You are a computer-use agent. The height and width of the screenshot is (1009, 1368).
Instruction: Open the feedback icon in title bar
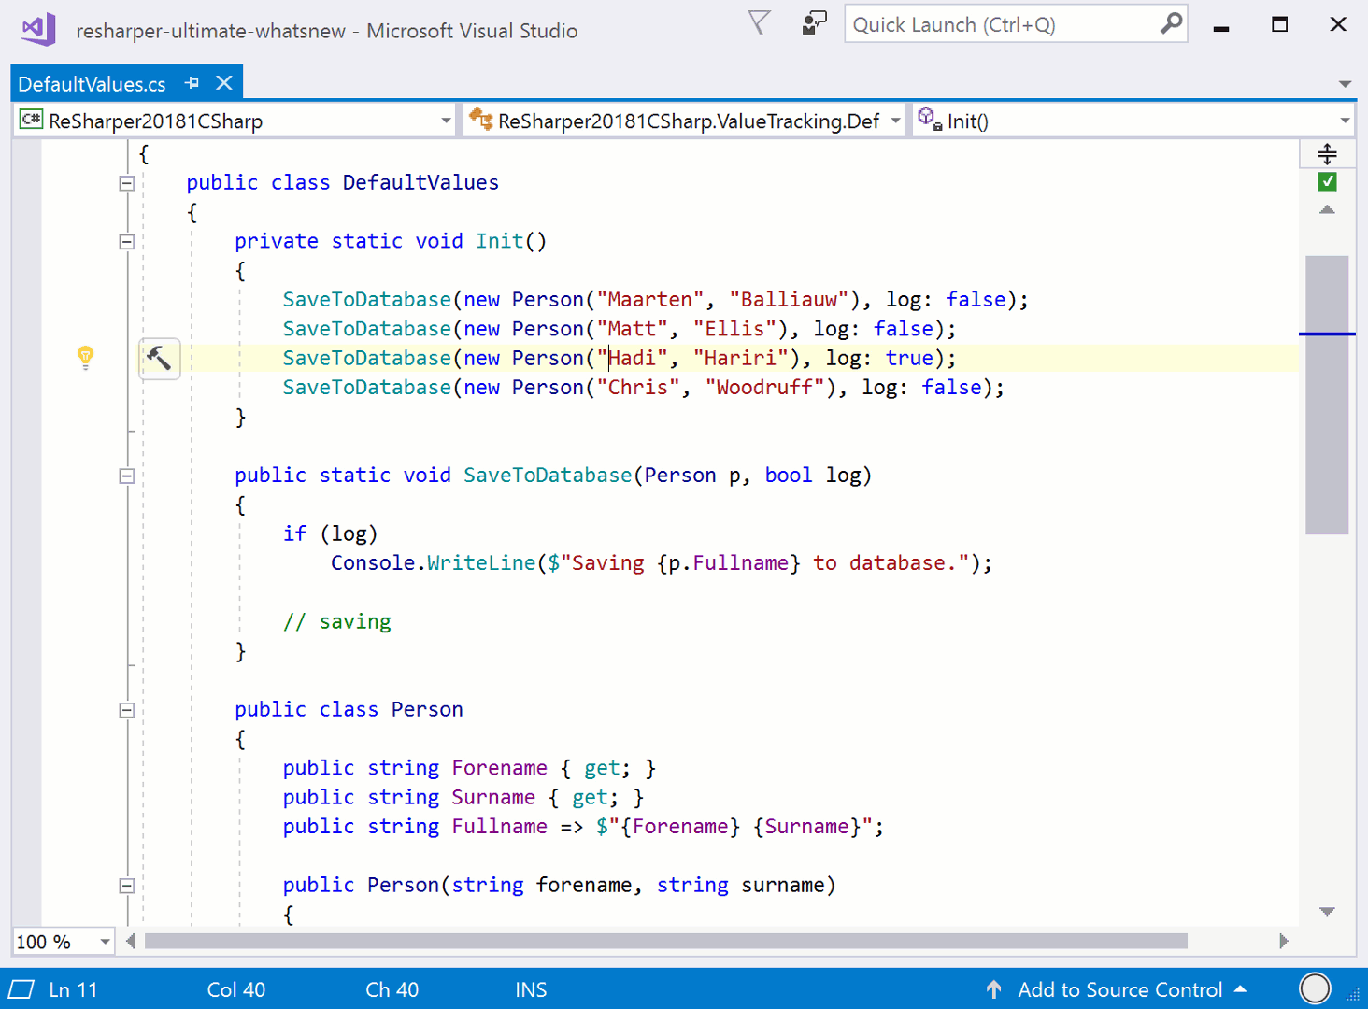tap(814, 23)
